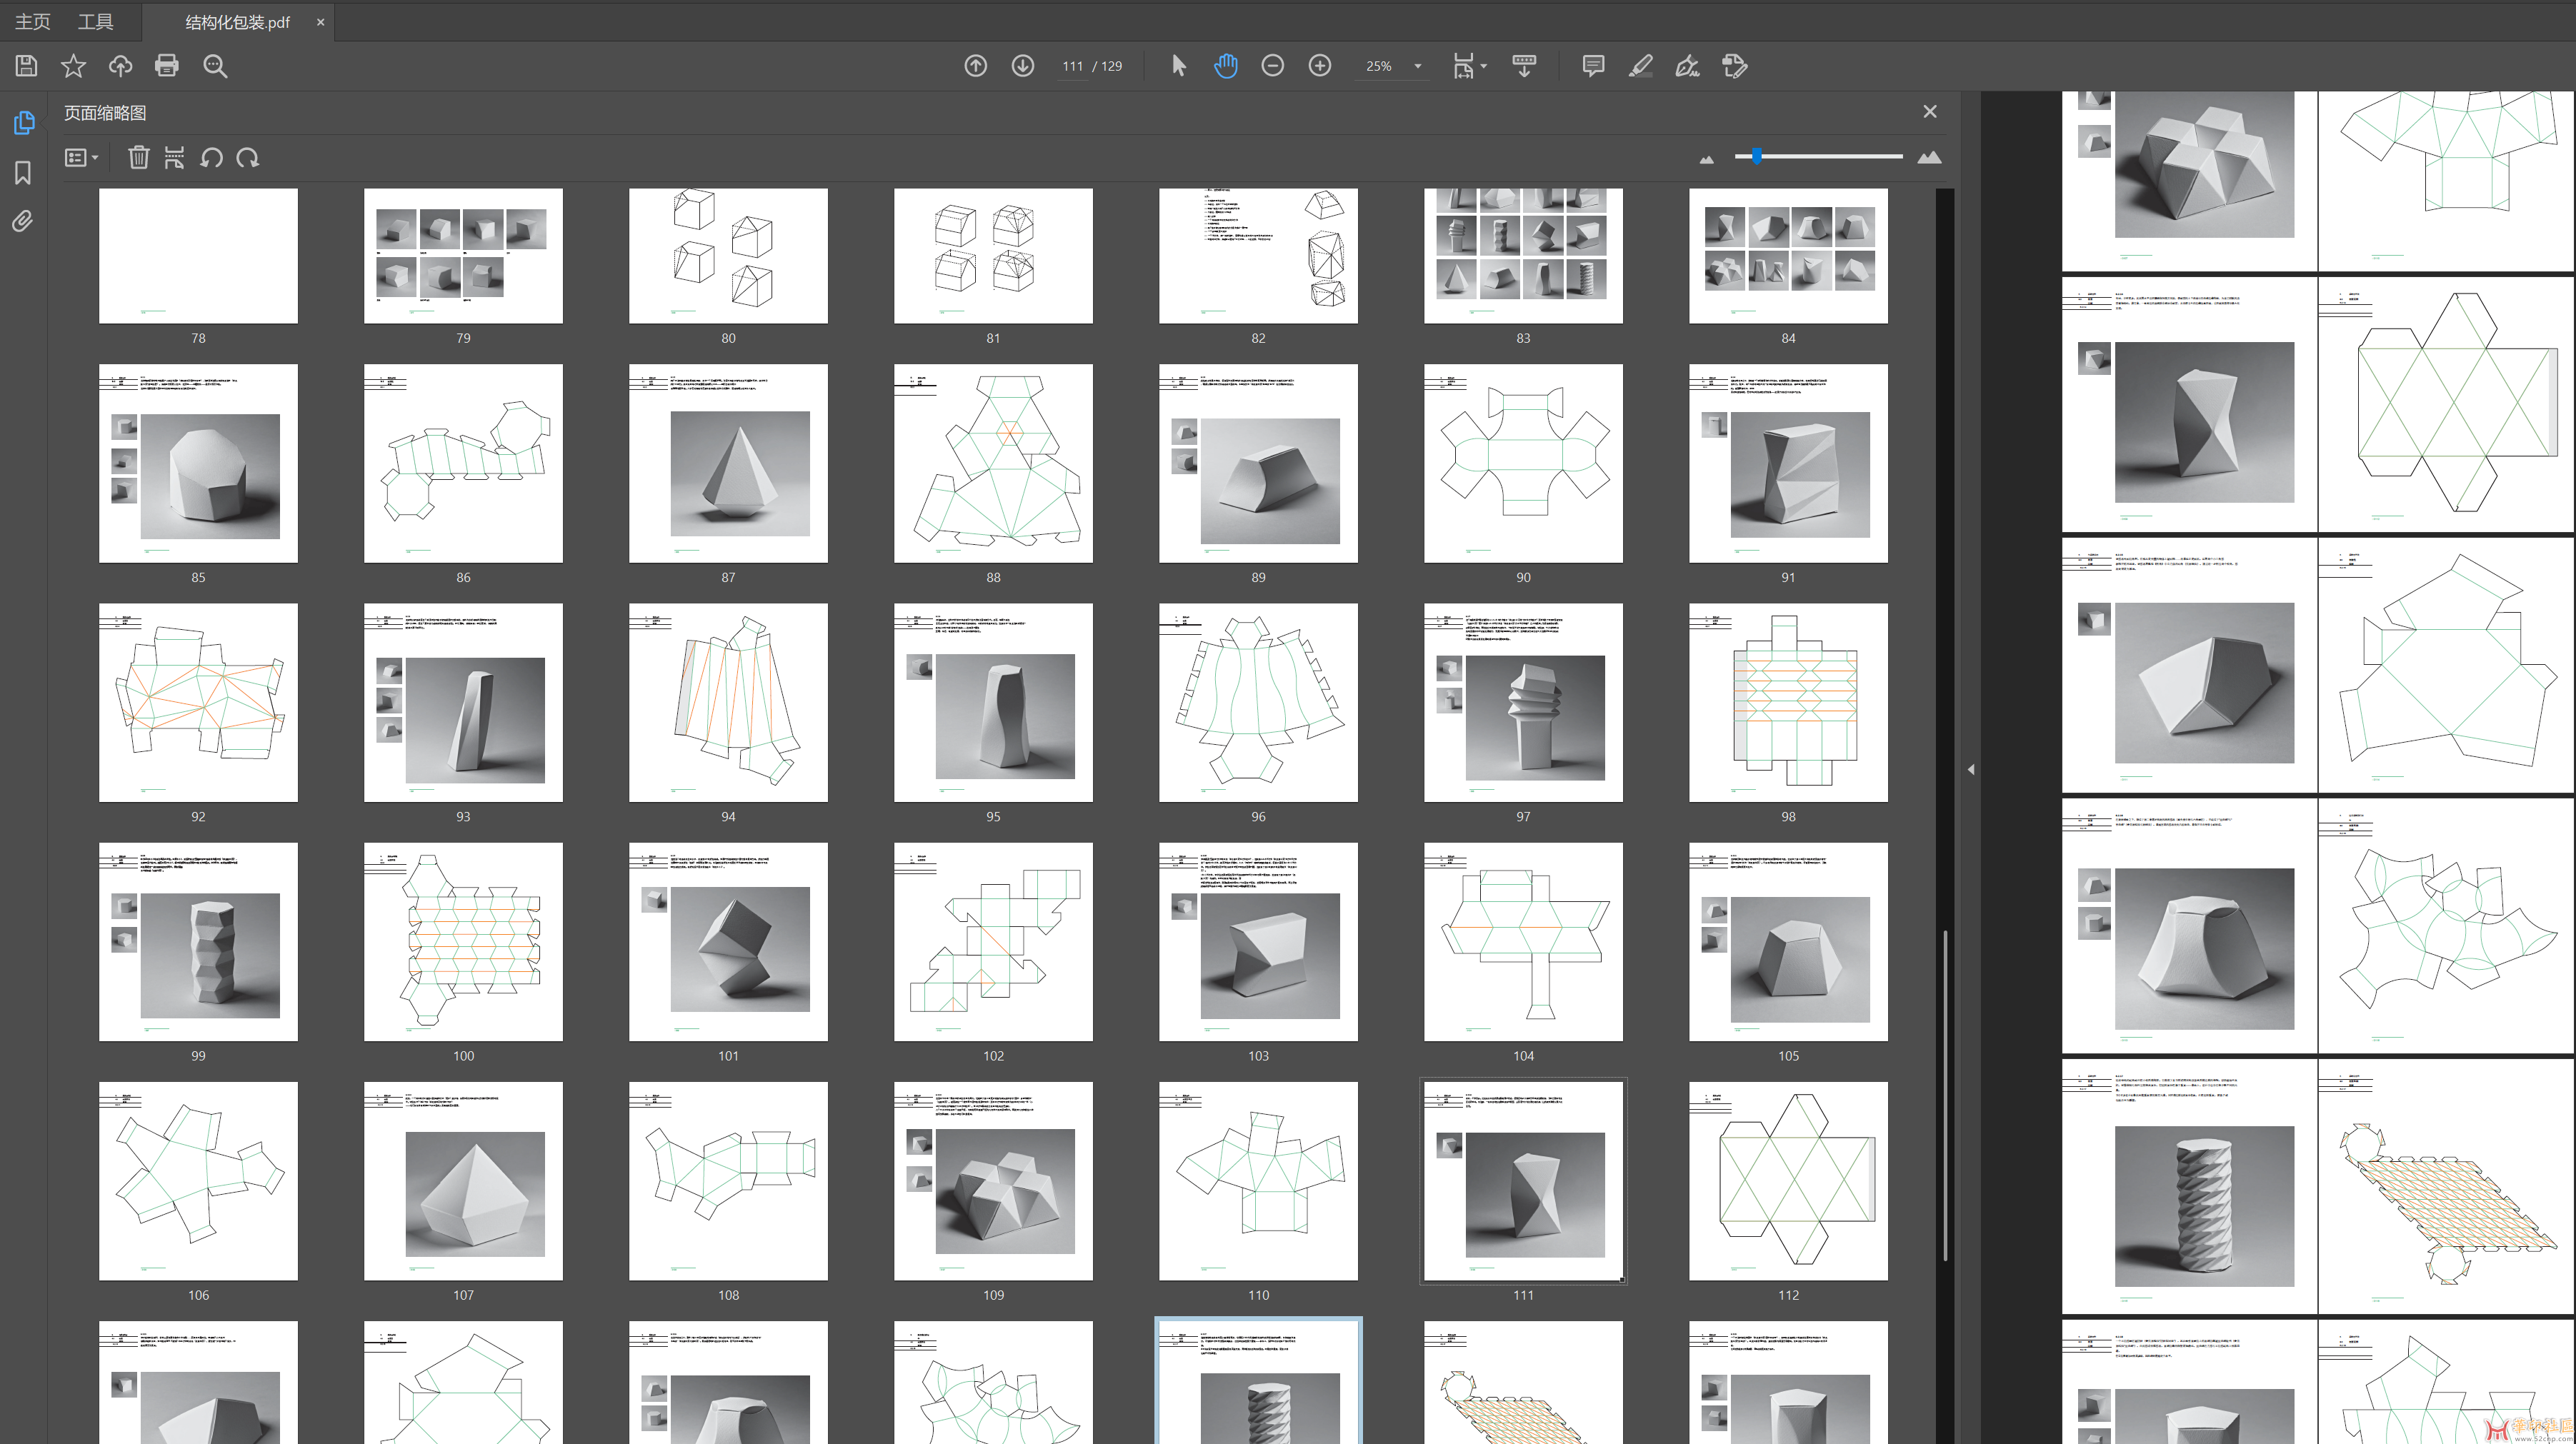Click the Save file icon
Screen dimensions: 2576x1444
27,66
